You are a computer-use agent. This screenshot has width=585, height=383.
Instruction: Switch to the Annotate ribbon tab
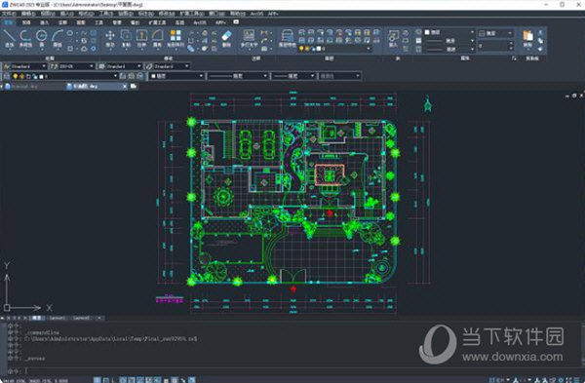(x=62, y=22)
